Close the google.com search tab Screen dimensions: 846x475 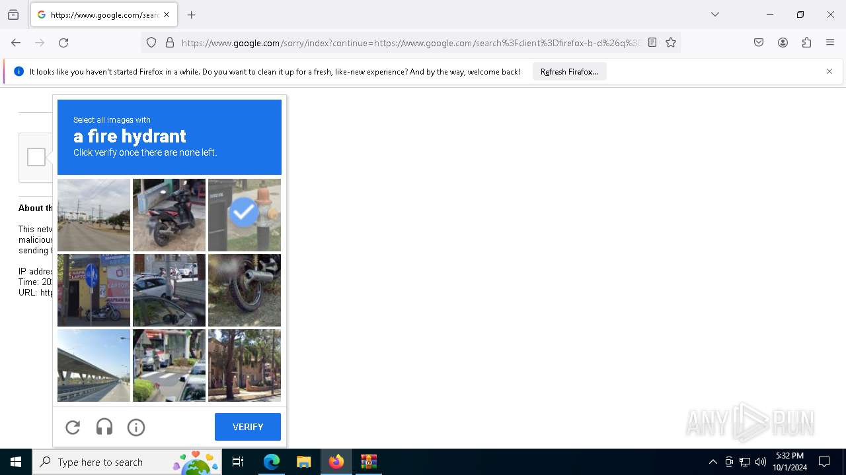(167, 15)
